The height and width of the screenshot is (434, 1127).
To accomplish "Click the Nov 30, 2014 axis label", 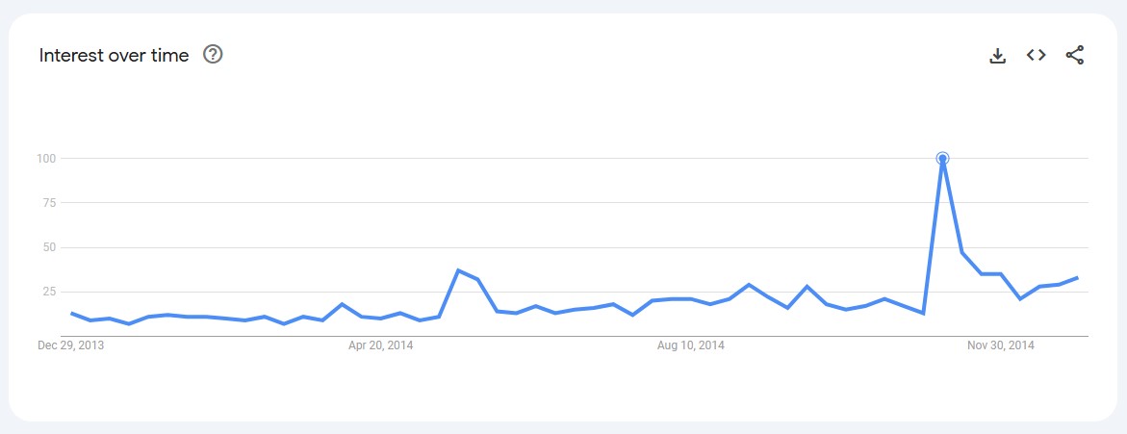I will [1001, 345].
